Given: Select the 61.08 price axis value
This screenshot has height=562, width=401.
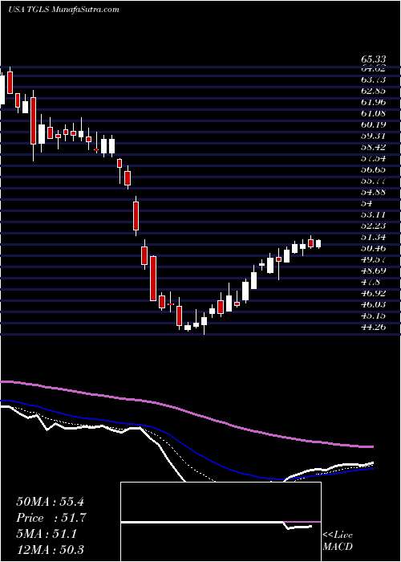Looking at the screenshot, I should [374, 114].
